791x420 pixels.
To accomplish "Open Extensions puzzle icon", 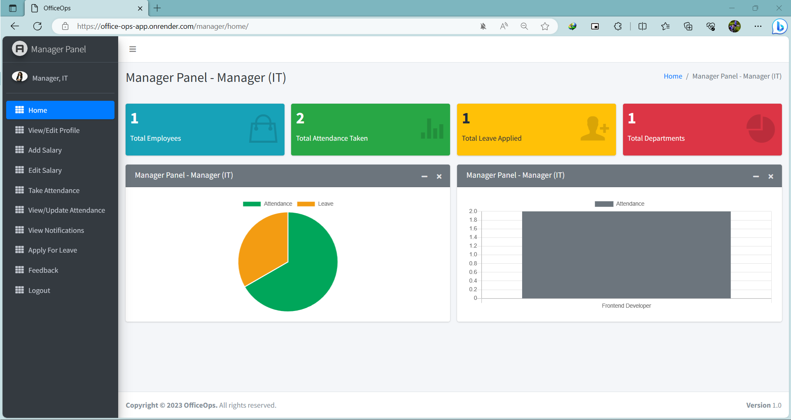I will click(618, 26).
